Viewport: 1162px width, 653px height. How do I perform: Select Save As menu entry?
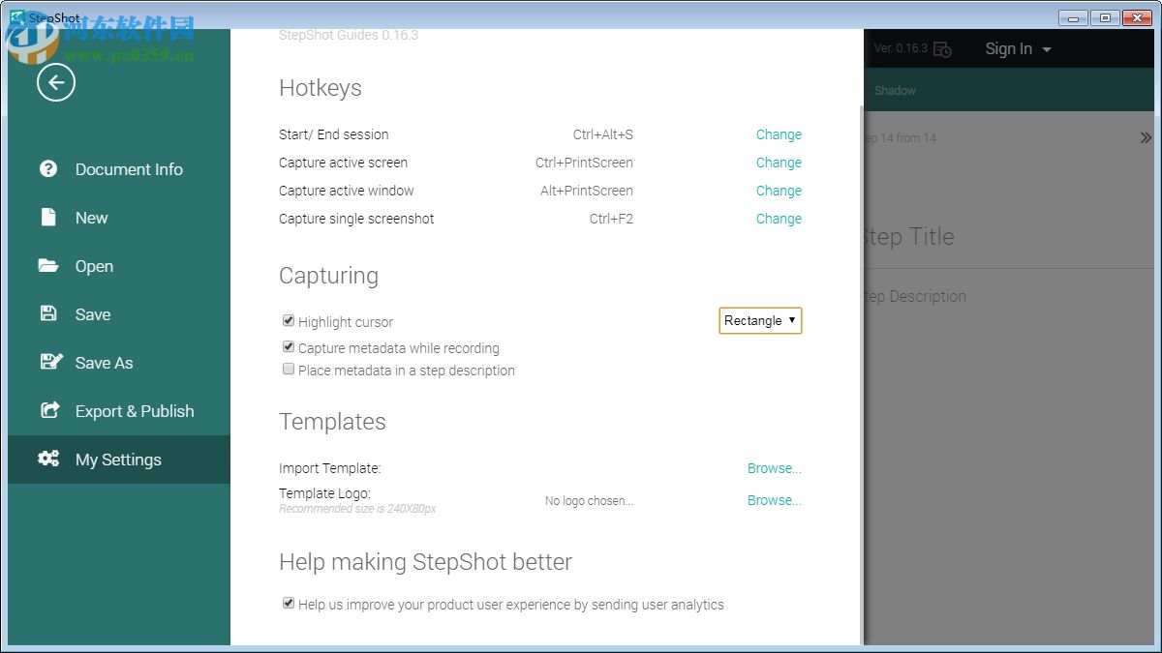(119, 363)
